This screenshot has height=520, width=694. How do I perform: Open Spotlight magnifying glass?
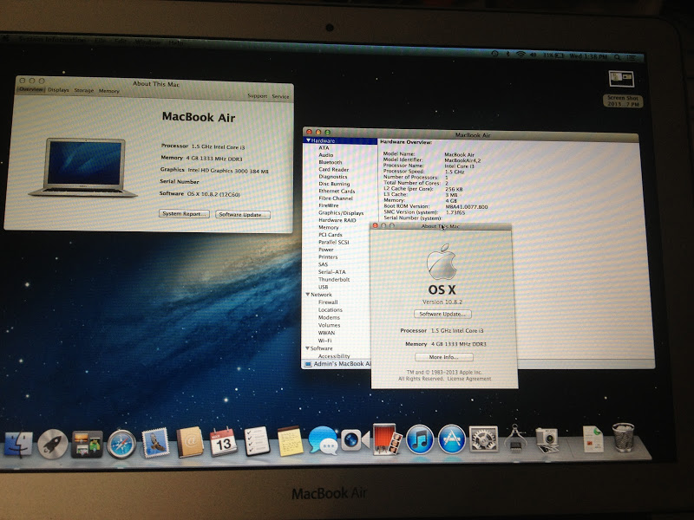[618, 57]
